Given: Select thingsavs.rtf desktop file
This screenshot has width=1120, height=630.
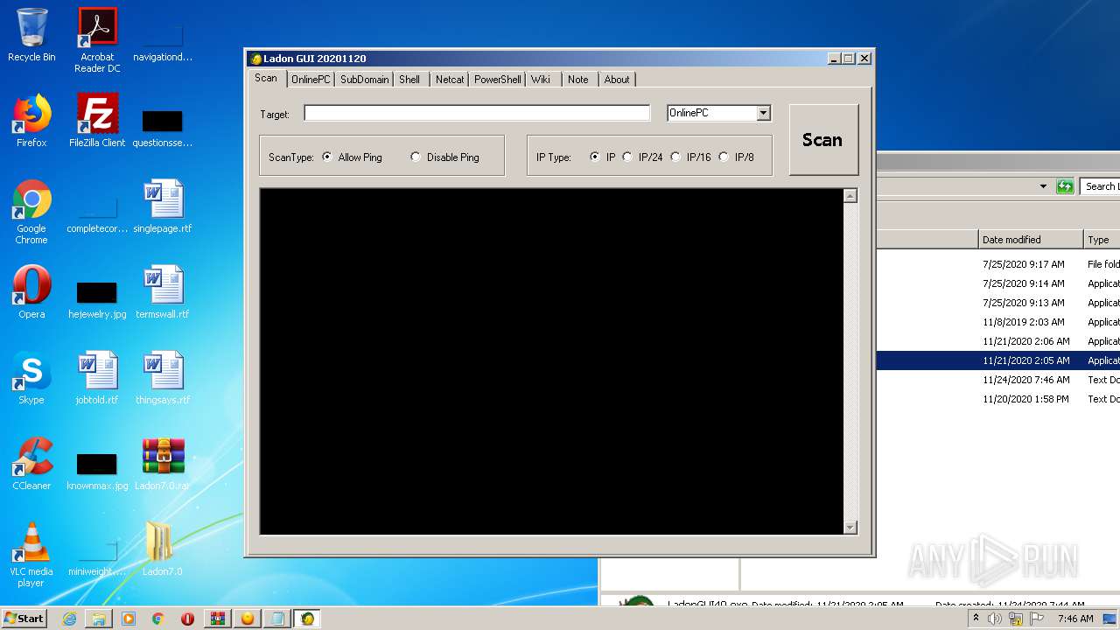Looking at the screenshot, I should click(163, 379).
